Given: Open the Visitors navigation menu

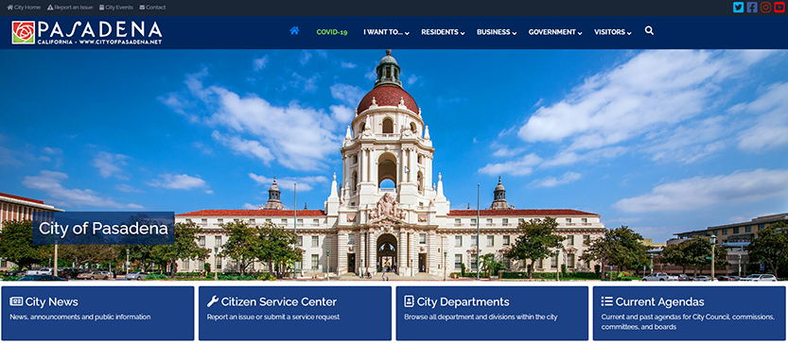Looking at the screenshot, I should (x=613, y=32).
